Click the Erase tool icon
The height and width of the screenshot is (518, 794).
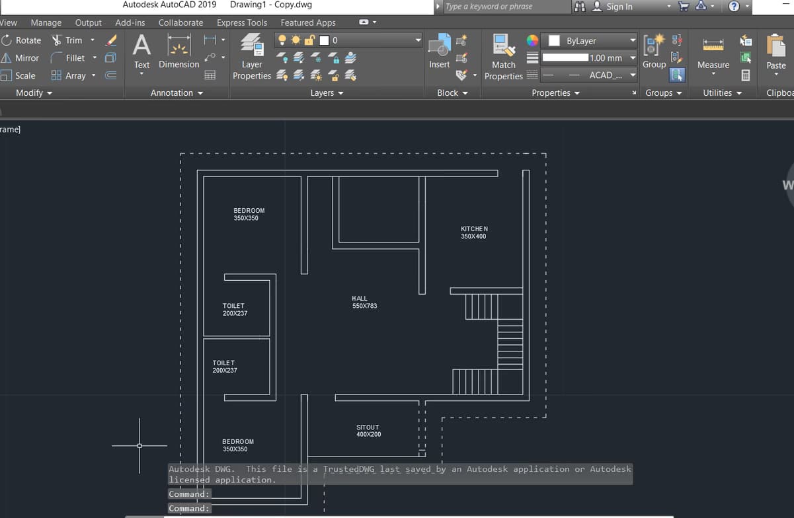click(x=111, y=40)
